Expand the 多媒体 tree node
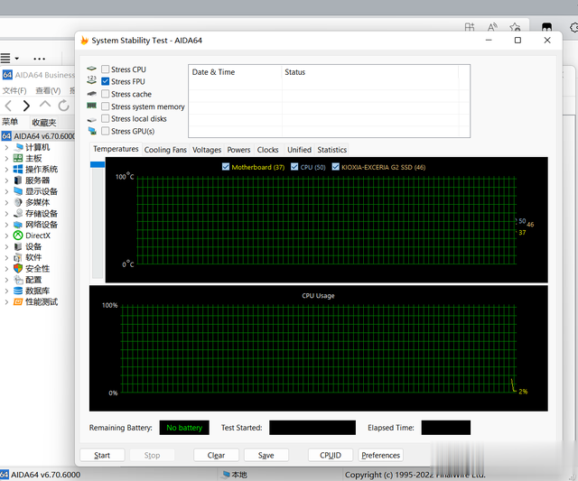This screenshot has width=578, height=481. [6, 202]
